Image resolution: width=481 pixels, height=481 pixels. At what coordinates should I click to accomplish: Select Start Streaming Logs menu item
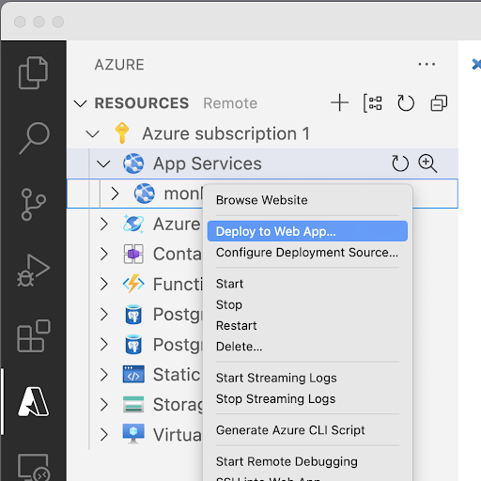click(x=307, y=378)
